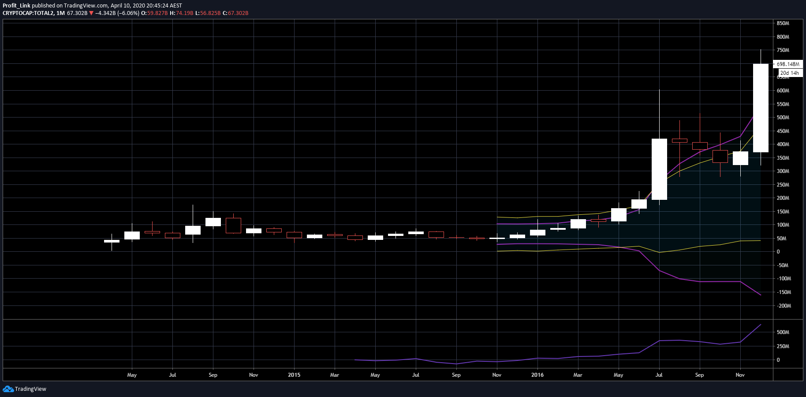Click the 698.148M current price label
Image resolution: width=806 pixels, height=397 pixels.
tap(788, 64)
